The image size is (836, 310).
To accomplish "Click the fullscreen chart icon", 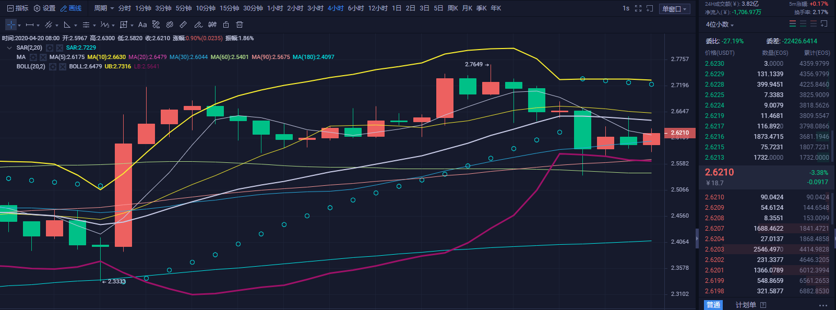I will (638, 8).
